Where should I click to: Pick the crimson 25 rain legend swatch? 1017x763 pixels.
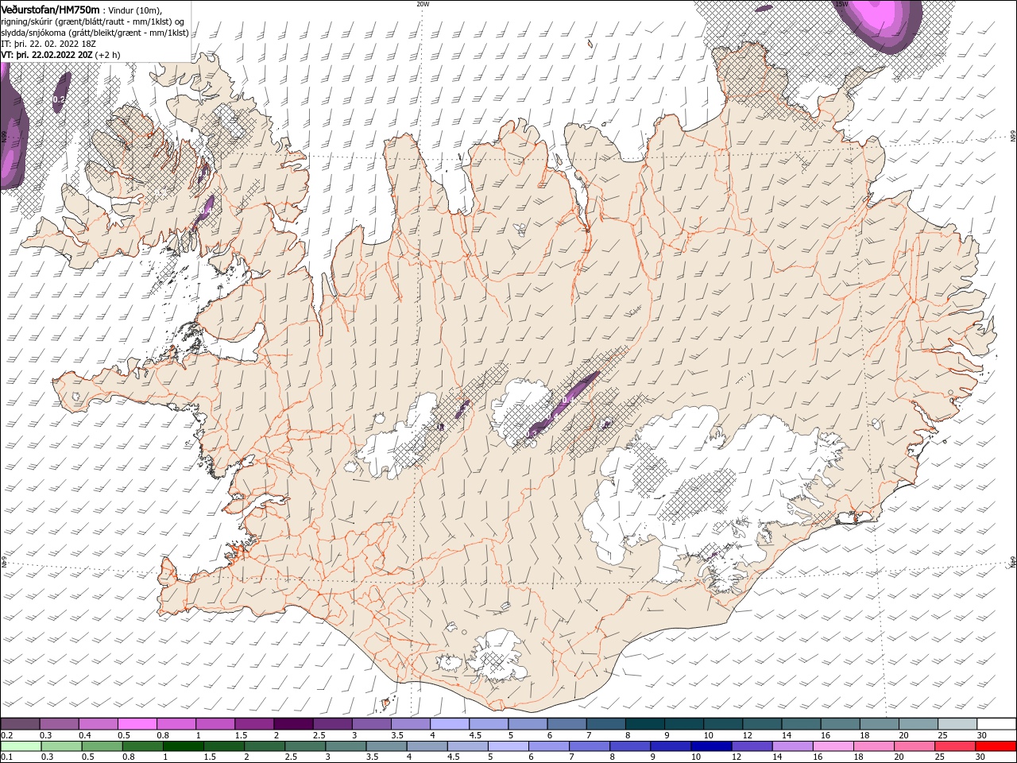point(954,746)
